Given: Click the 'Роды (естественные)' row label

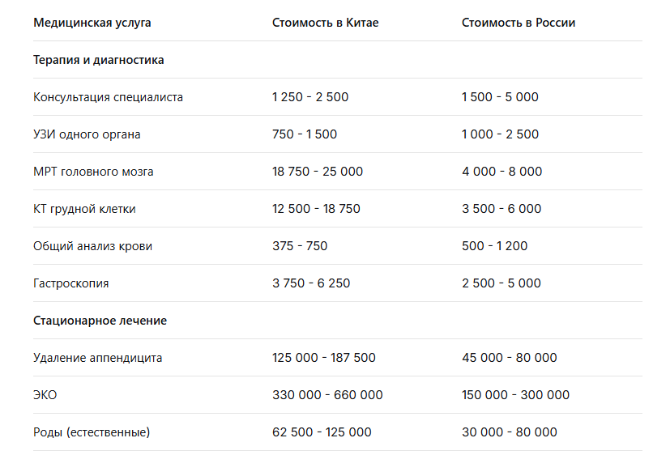Looking at the screenshot, I should coord(92,432).
